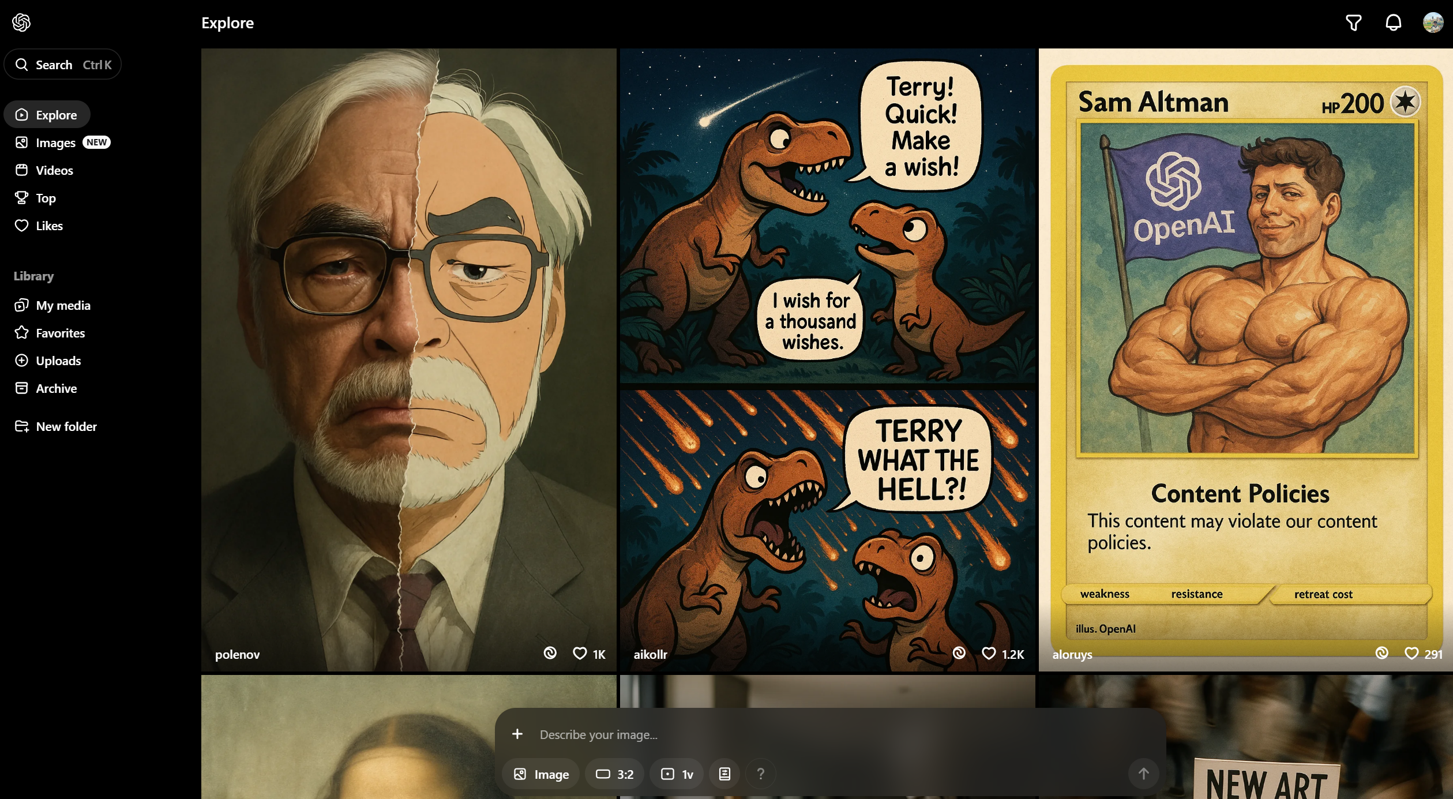Open the presets icon in prompt bar
Viewport: 1453px width, 799px height.
tap(724, 774)
